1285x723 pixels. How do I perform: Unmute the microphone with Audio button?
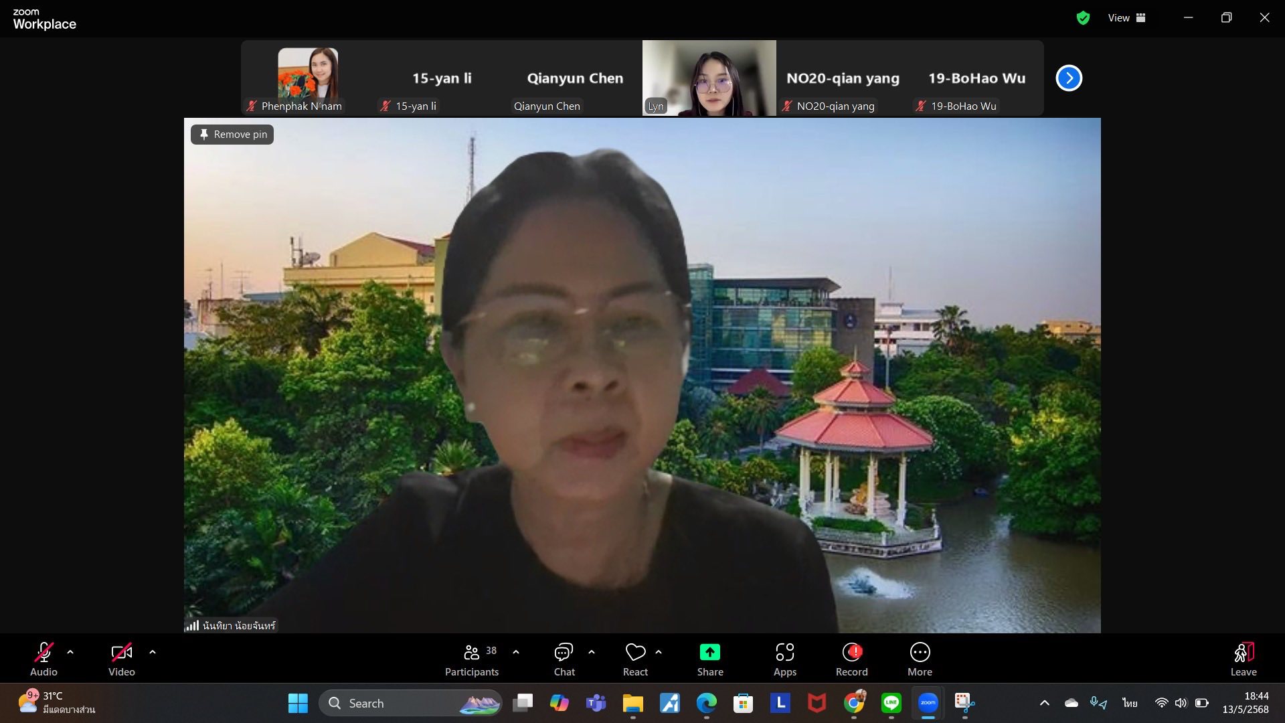point(44,659)
